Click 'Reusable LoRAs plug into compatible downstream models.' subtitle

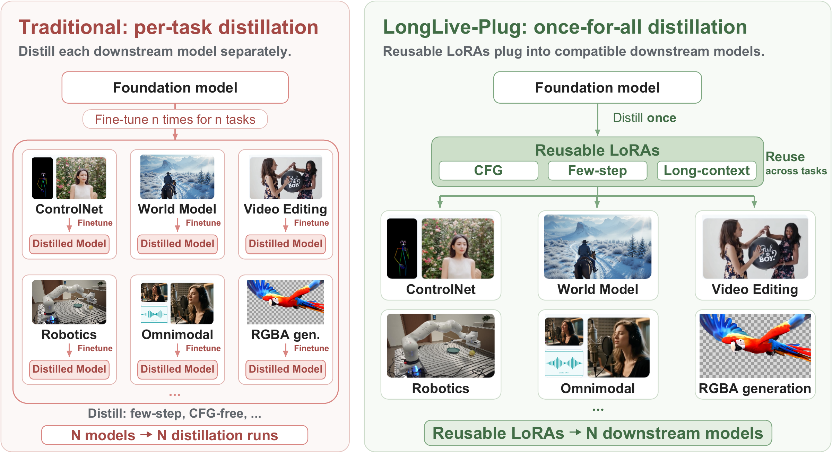[x=573, y=51]
